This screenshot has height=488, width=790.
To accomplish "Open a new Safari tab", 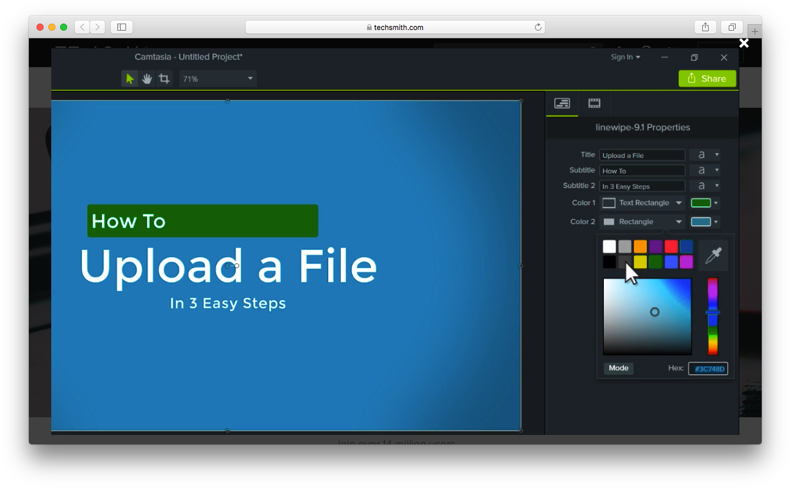I will [755, 31].
